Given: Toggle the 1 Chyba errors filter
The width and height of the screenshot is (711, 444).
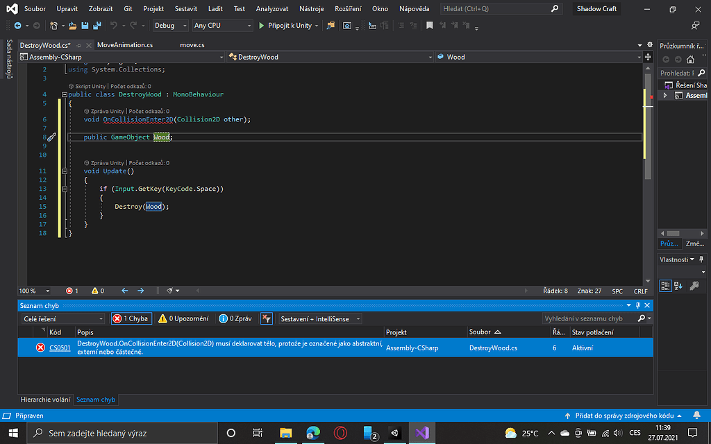Looking at the screenshot, I should [131, 318].
